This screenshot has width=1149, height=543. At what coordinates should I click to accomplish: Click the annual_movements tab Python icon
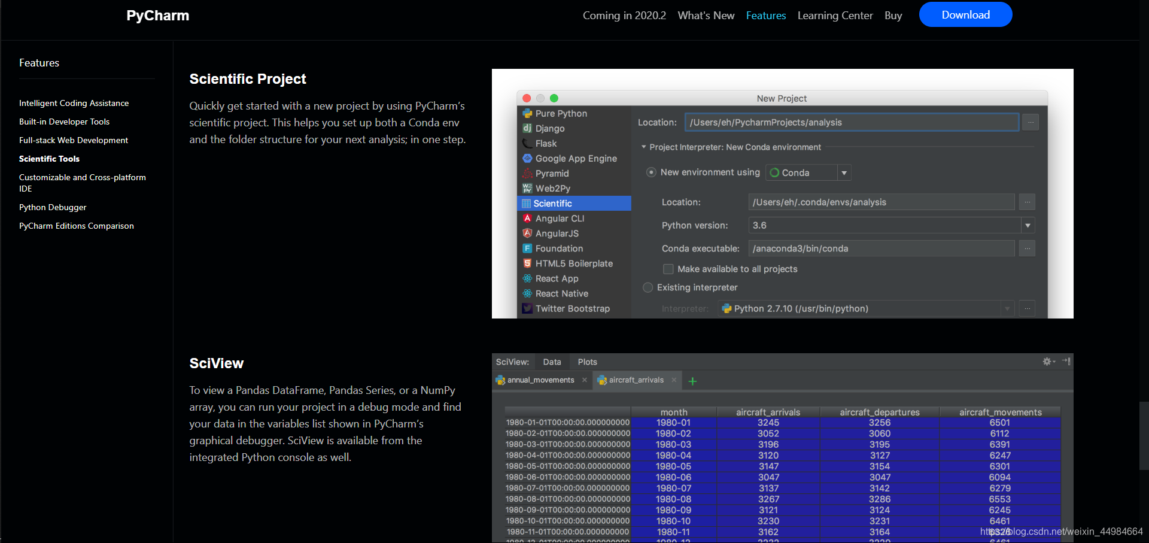pos(500,380)
